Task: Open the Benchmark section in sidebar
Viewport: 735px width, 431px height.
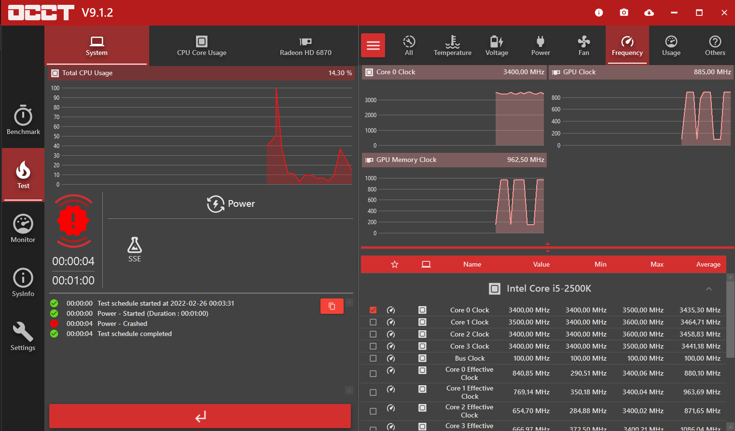Action: (23, 120)
